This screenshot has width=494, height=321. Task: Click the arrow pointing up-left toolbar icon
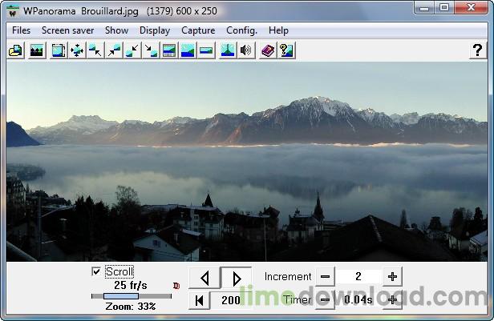[x=95, y=50]
